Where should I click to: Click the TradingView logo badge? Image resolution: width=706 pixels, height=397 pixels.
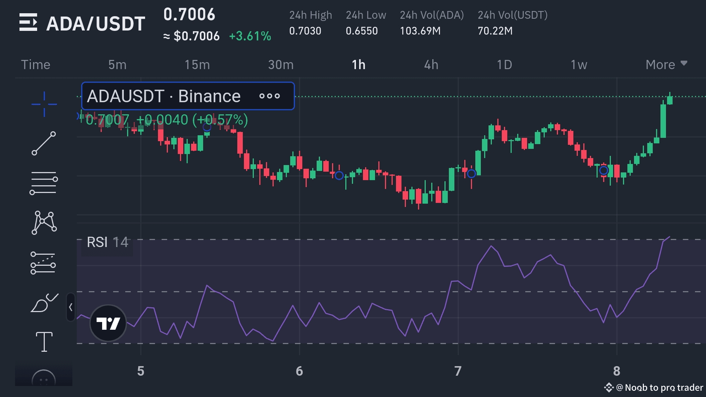point(108,323)
